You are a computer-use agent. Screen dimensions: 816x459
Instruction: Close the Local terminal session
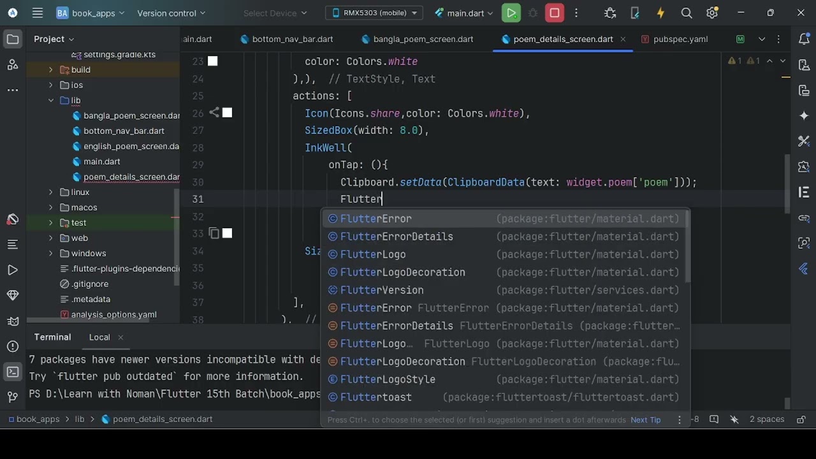120,337
